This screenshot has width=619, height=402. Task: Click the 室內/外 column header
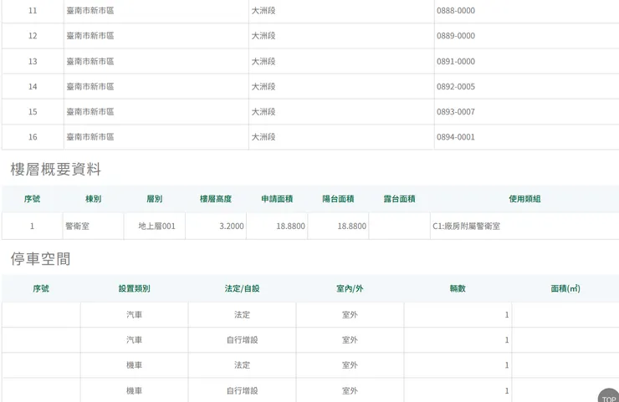350,289
